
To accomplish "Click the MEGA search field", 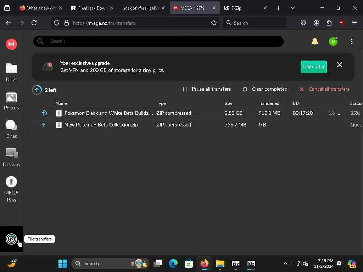I will coord(158,41).
